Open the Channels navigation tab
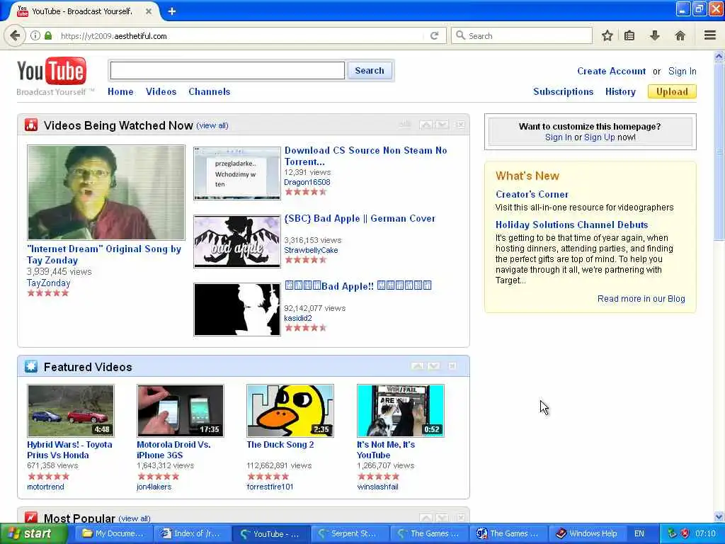 [209, 91]
